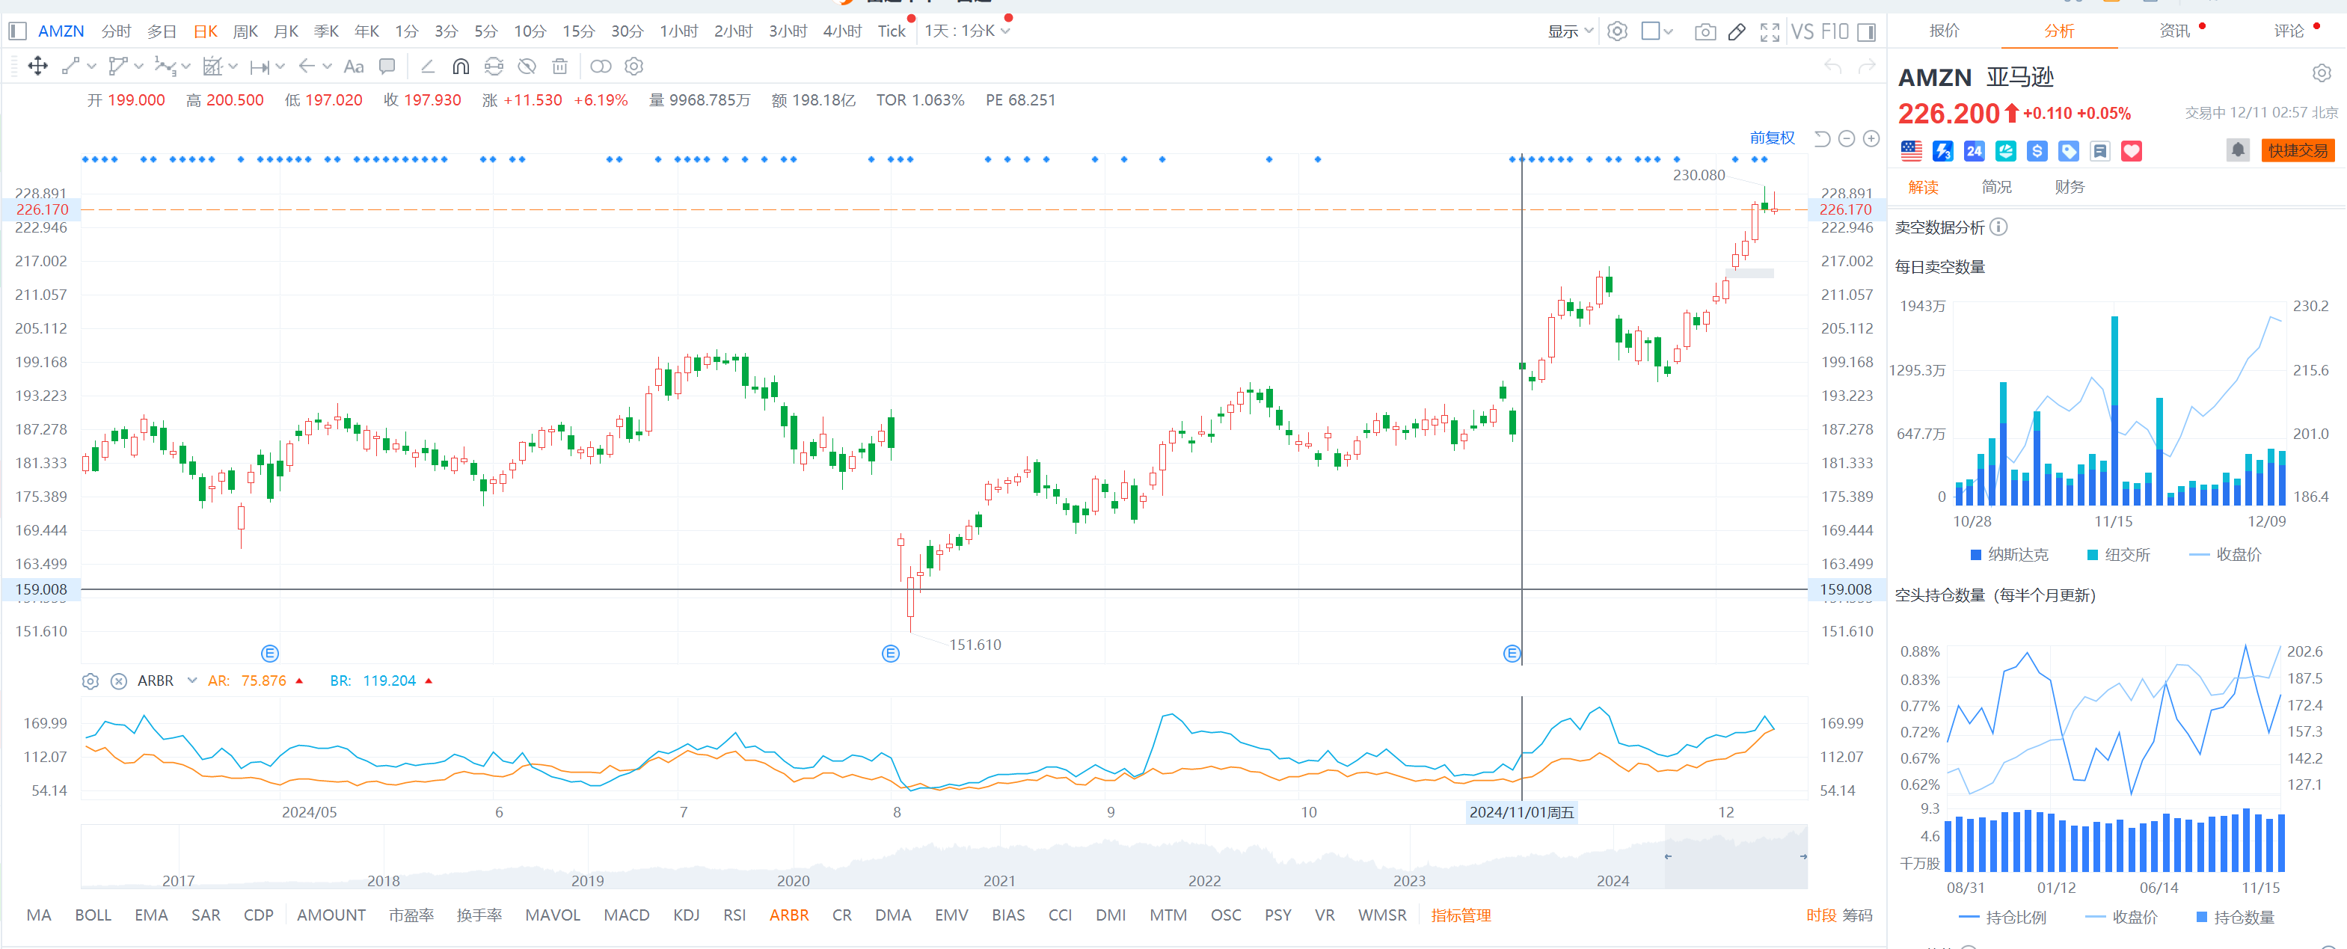The image size is (2347, 949).
Task: Select the move crosshair tool
Action: [x=37, y=67]
